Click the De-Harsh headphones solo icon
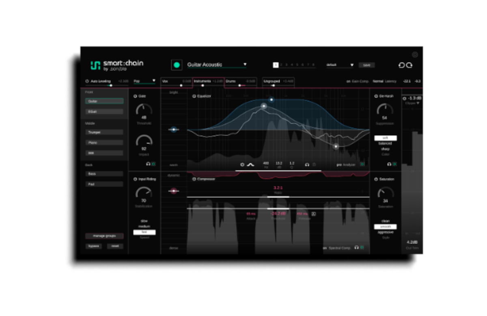The height and width of the screenshot is (316, 487). pos(389,164)
